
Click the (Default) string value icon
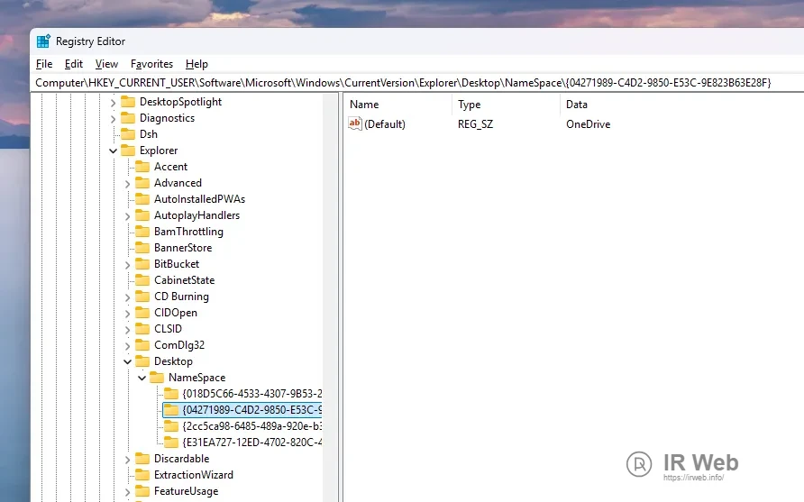[x=354, y=124]
